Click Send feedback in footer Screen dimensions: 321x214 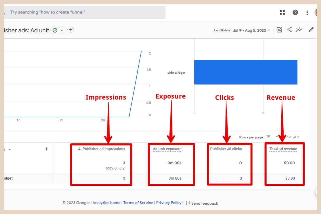click(202, 203)
